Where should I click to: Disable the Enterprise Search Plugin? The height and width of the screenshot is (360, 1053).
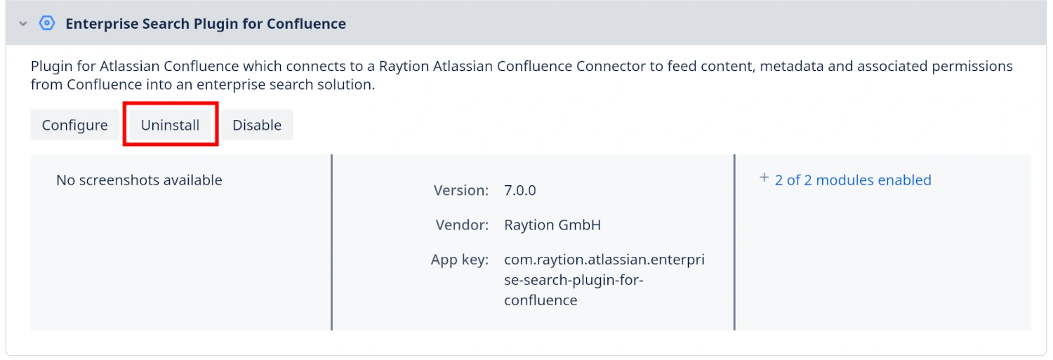tap(257, 125)
